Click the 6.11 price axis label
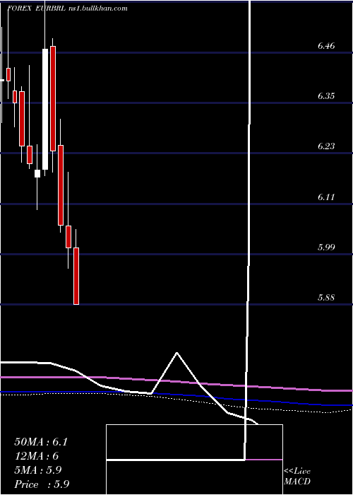 [x=326, y=197]
